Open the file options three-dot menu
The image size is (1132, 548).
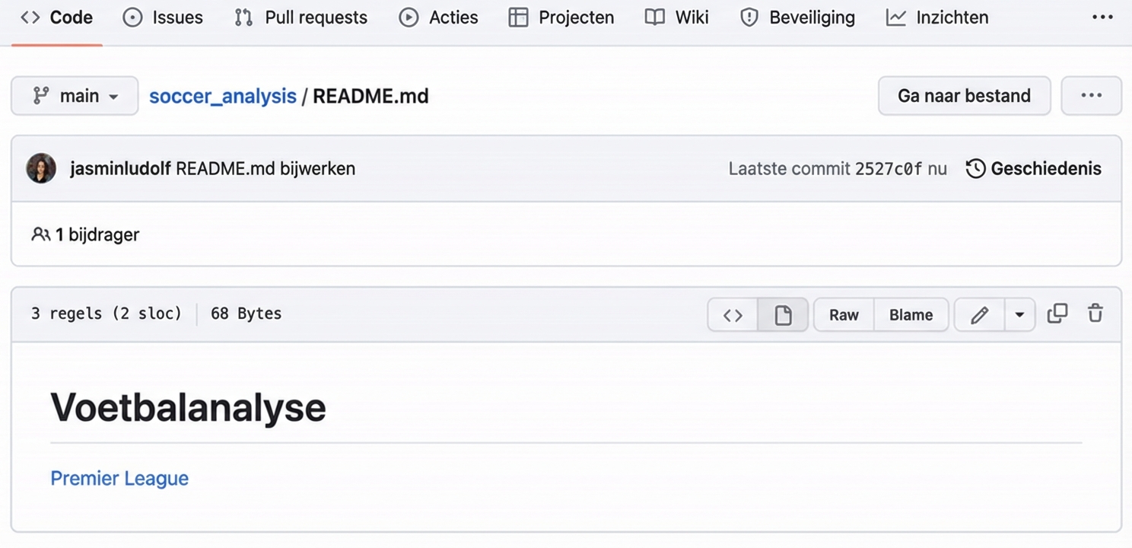point(1091,96)
